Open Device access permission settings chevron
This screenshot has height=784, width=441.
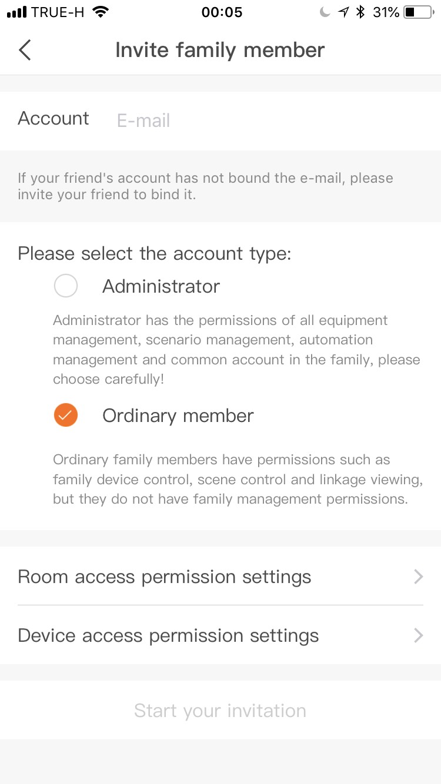click(x=418, y=635)
